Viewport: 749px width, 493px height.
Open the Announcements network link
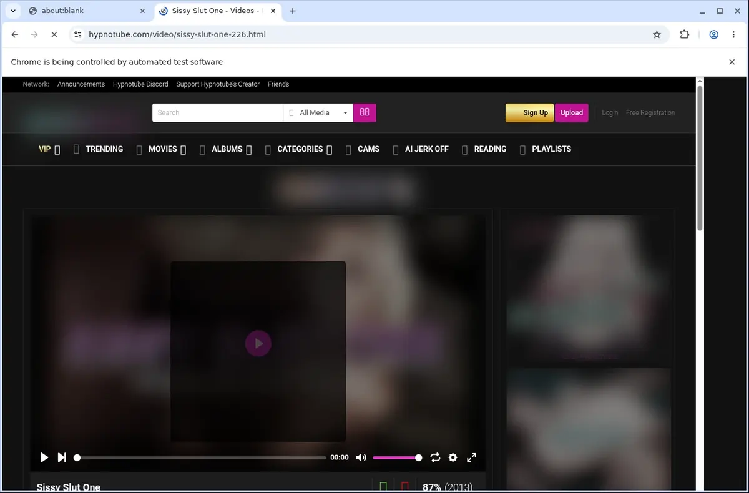tap(81, 84)
